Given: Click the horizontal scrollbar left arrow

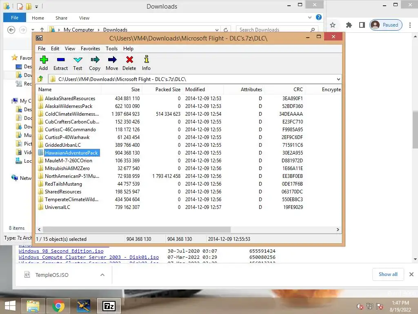Looking at the screenshot, I should click(x=39, y=230).
